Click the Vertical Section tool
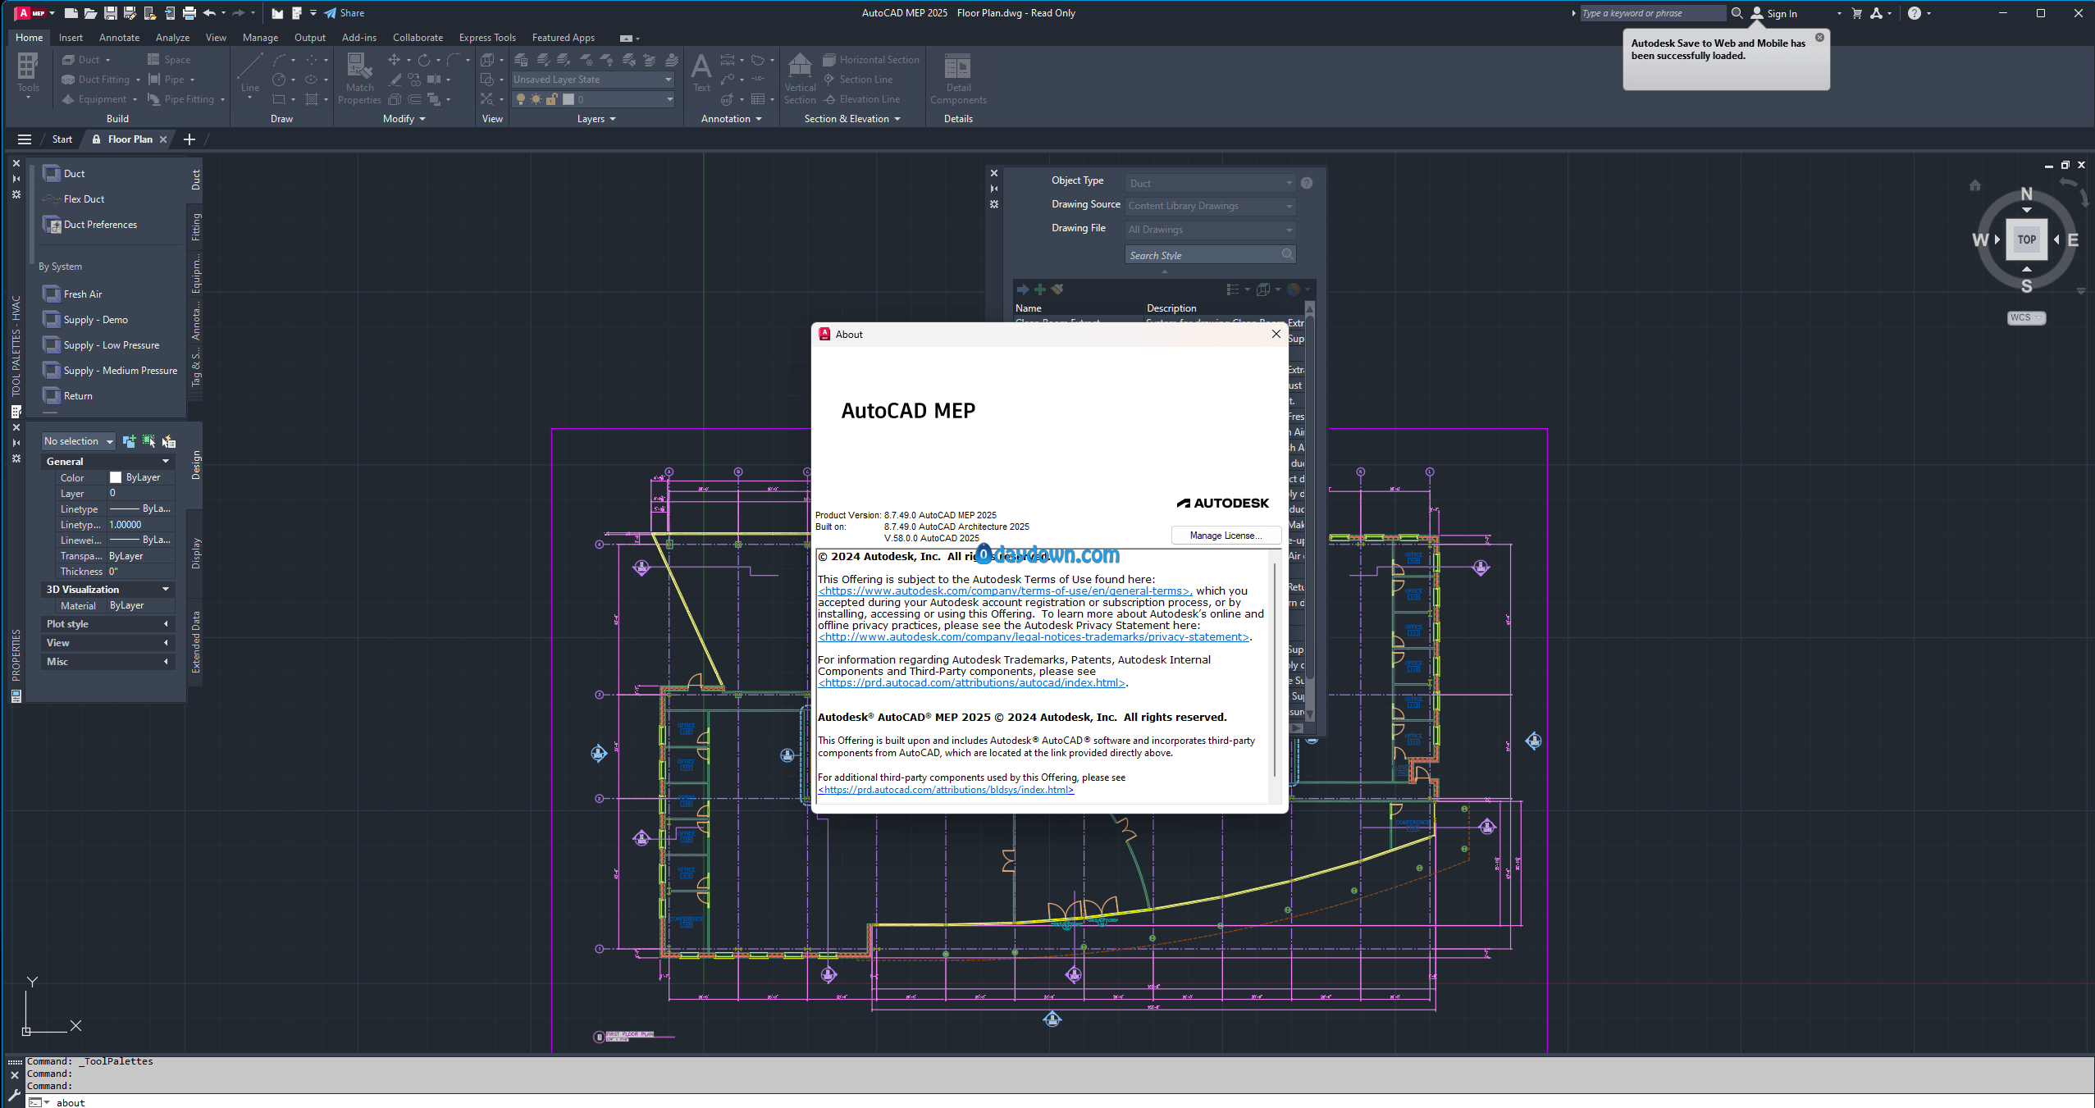Screen dimensions: 2095x1108 coord(800,79)
